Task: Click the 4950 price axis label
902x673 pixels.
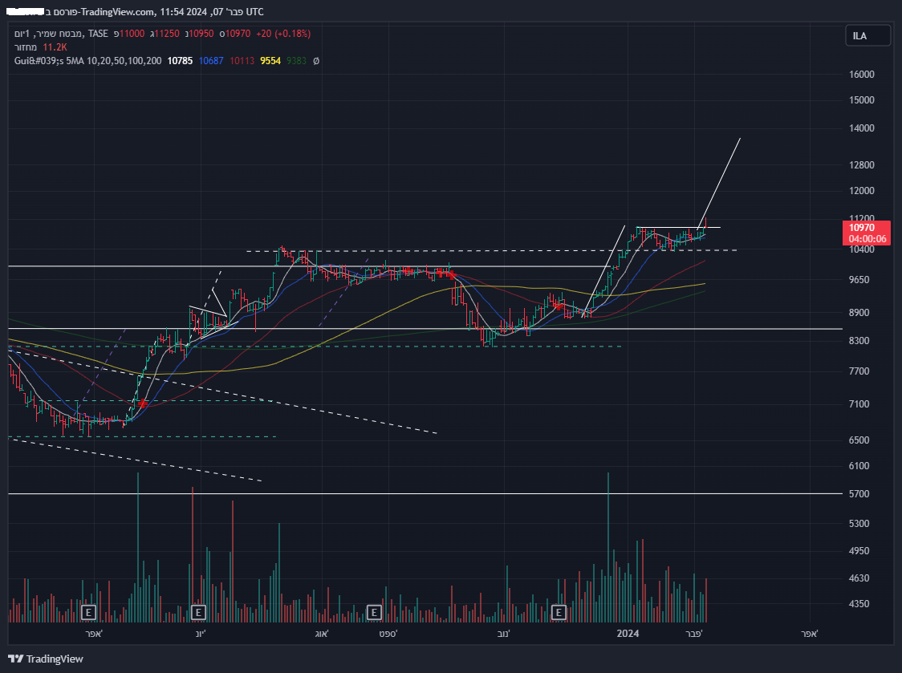Action: coord(859,551)
